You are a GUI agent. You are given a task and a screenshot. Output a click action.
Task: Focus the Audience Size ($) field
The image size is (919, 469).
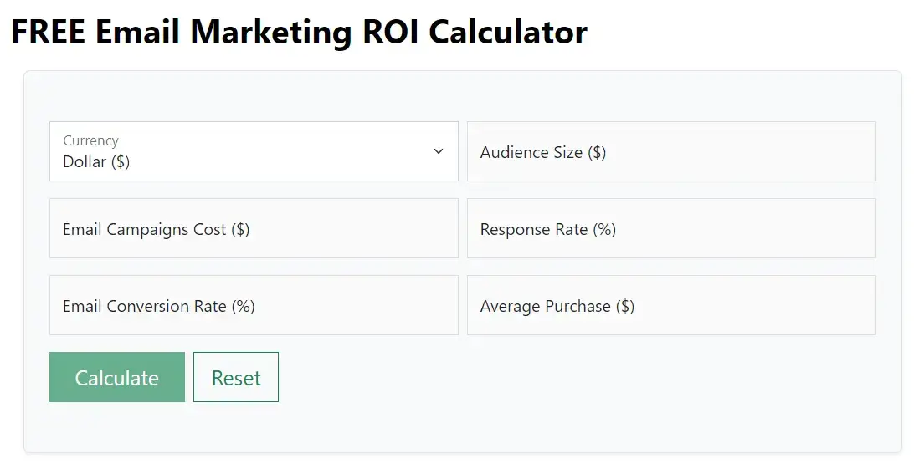(x=671, y=151)
